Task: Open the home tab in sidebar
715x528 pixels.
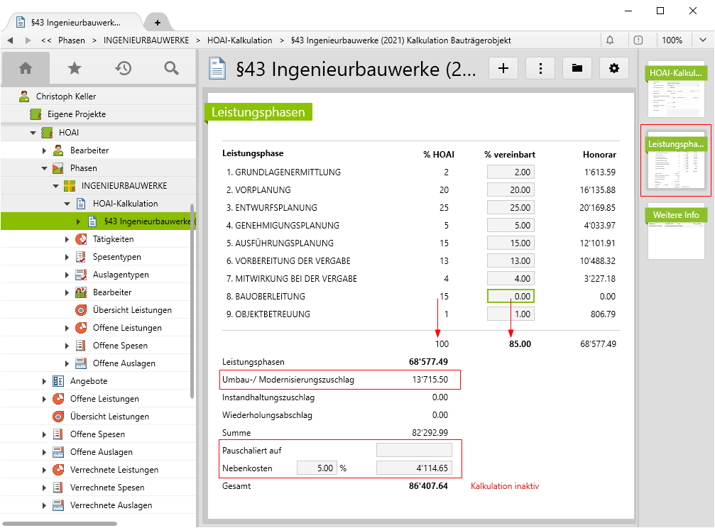Action: 26,68
